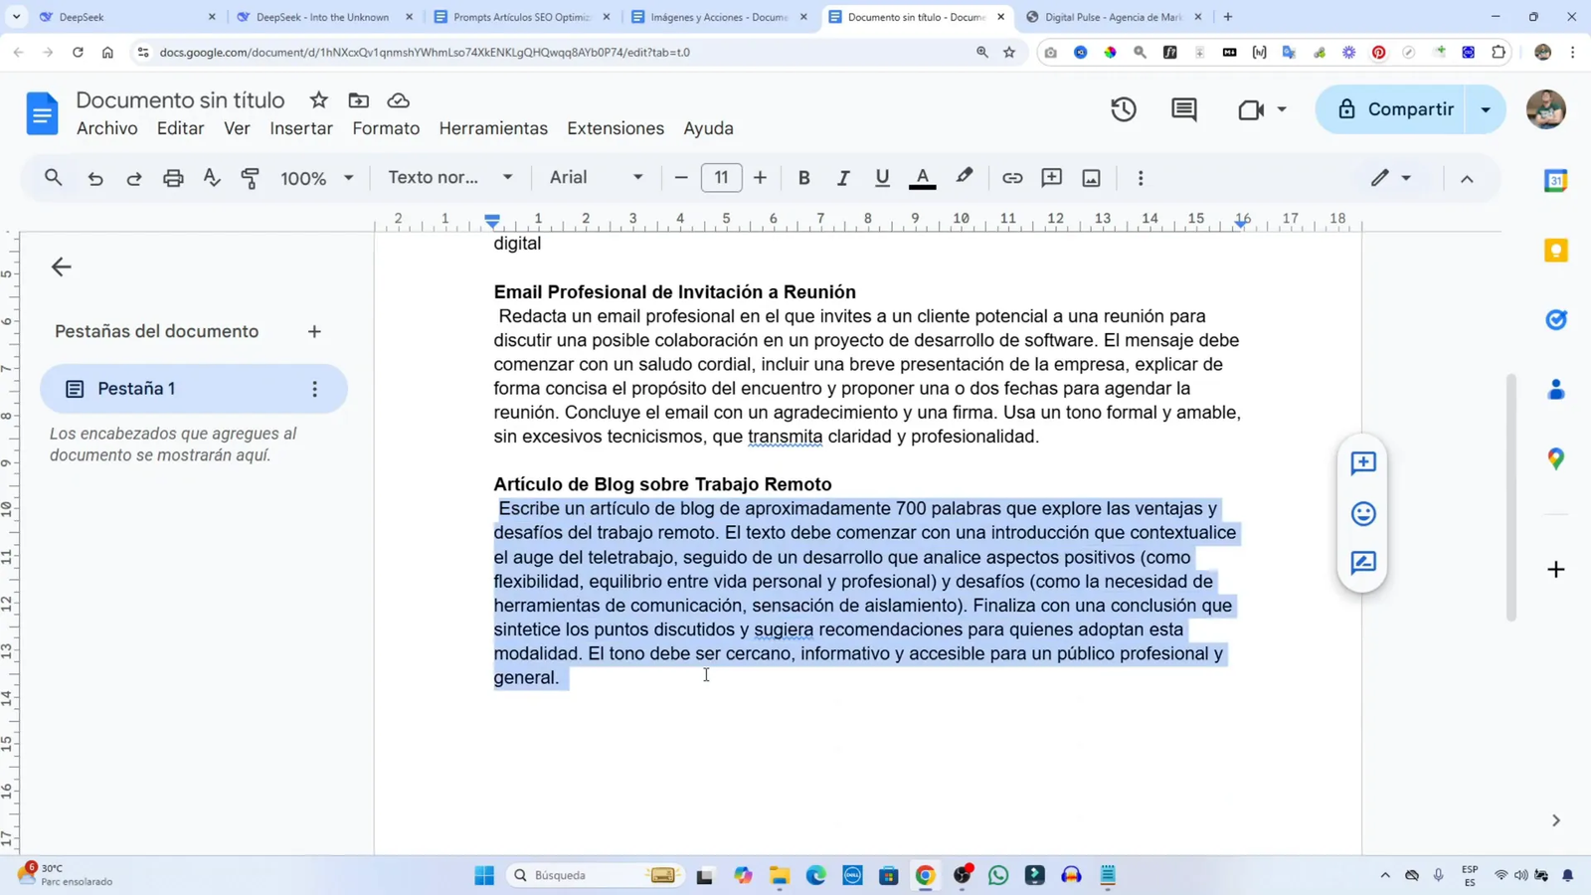Viewport: 1591px width, 895px height.
Task: Toggle italic formatting
Action: click(x=842, y=178)
